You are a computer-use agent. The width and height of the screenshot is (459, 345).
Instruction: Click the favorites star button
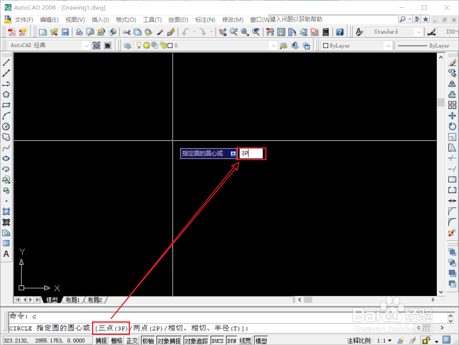(426, 19)
